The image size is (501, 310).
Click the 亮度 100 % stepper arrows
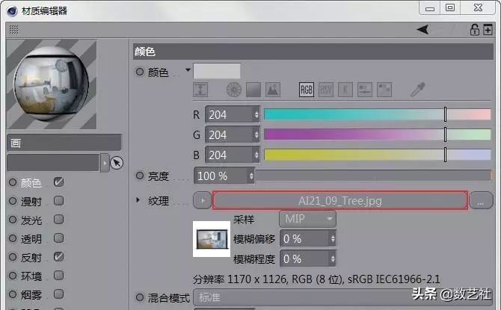click(x=251, y=176)
